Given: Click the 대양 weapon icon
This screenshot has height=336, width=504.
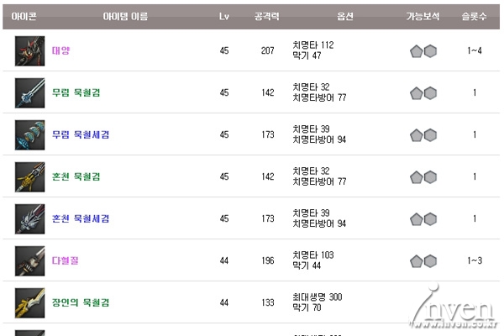Looking at the screenshot, I should click(29, 51).
